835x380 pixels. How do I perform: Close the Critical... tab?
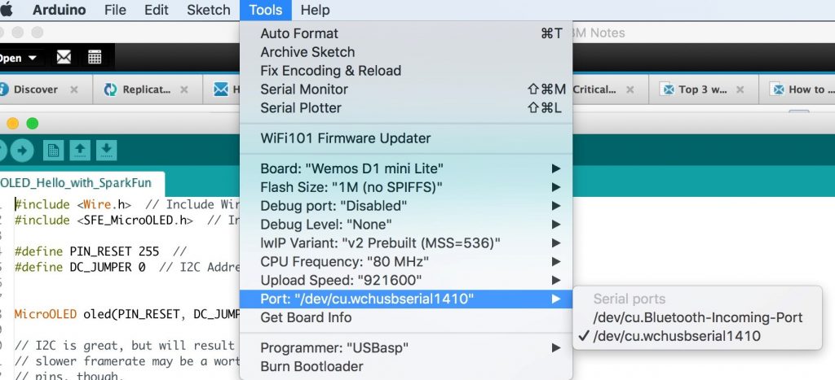tap(630, 90)
